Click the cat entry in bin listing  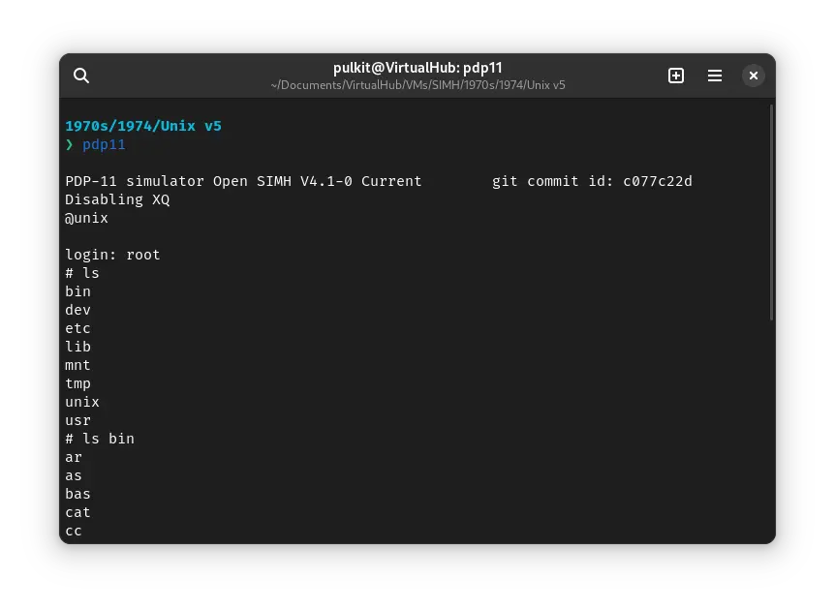77,512
